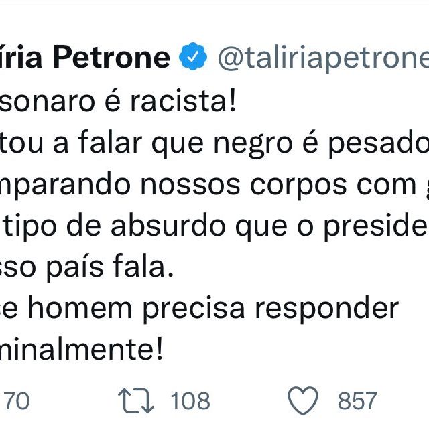This screenshot has height=440, width=429.
Task: Click the reply count 70
Action: pos(16,401)
